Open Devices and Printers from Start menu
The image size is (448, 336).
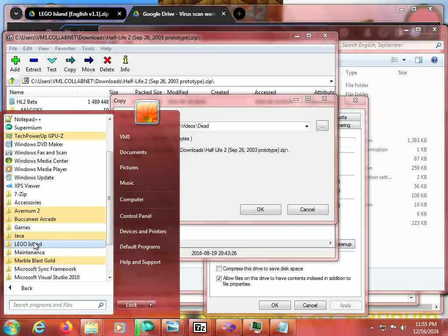pyautogui.click(x=143, y=231)
